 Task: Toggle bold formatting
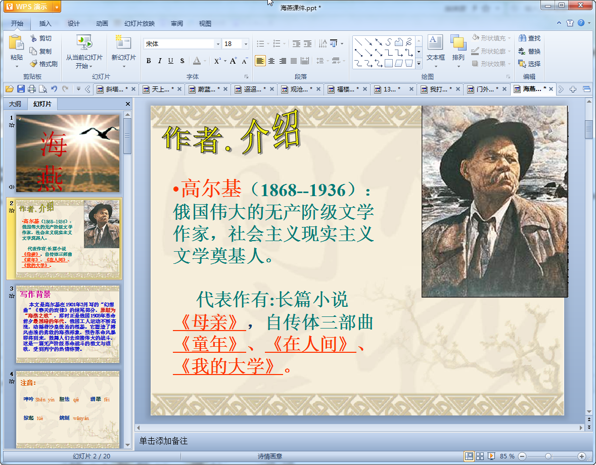(149, 61)
